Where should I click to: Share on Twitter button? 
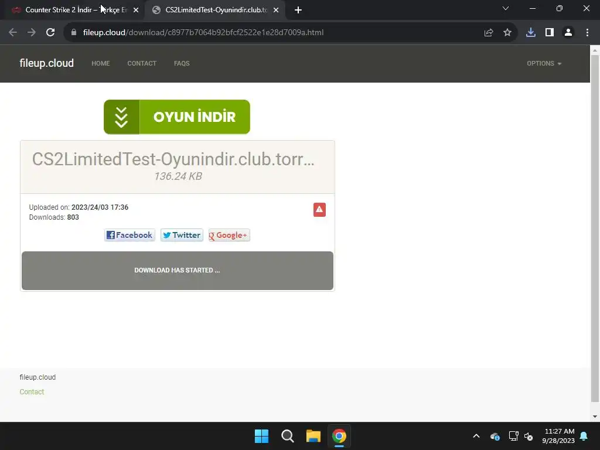(x=182, y=235)
